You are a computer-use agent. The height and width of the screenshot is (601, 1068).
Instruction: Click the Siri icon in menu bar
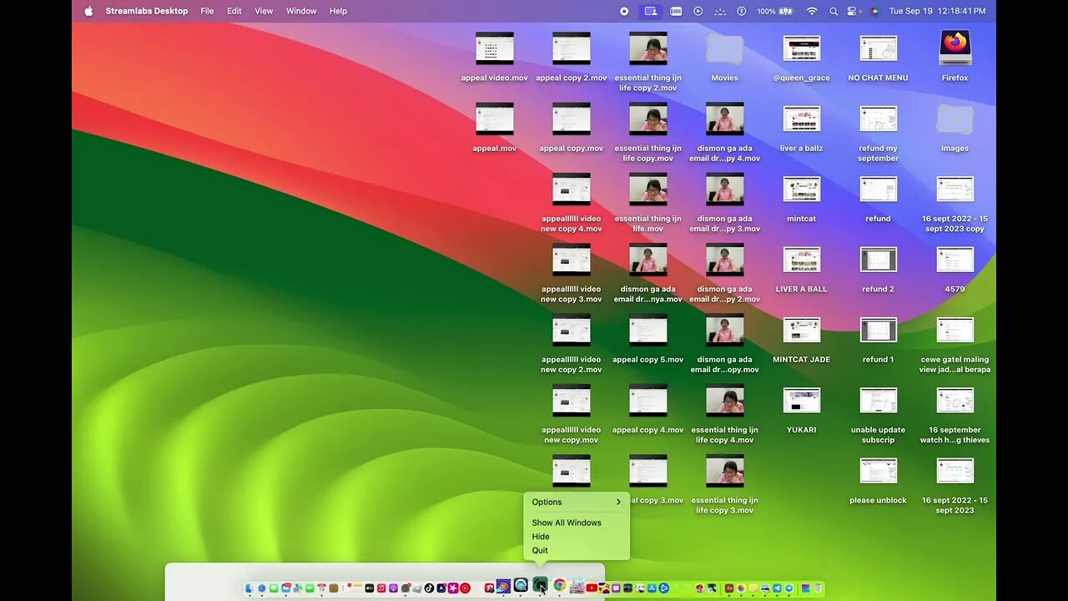[874, 11]
